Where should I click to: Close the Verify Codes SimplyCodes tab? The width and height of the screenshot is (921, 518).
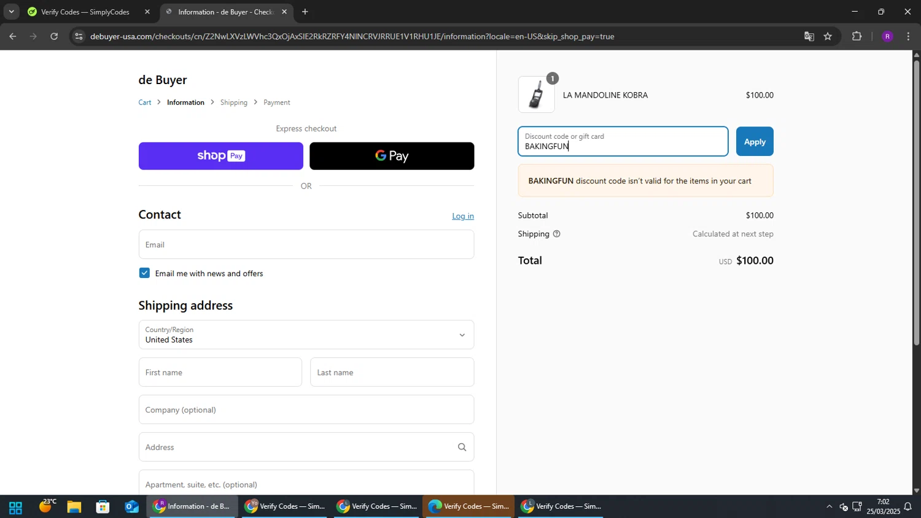click(x=147, y=12)
